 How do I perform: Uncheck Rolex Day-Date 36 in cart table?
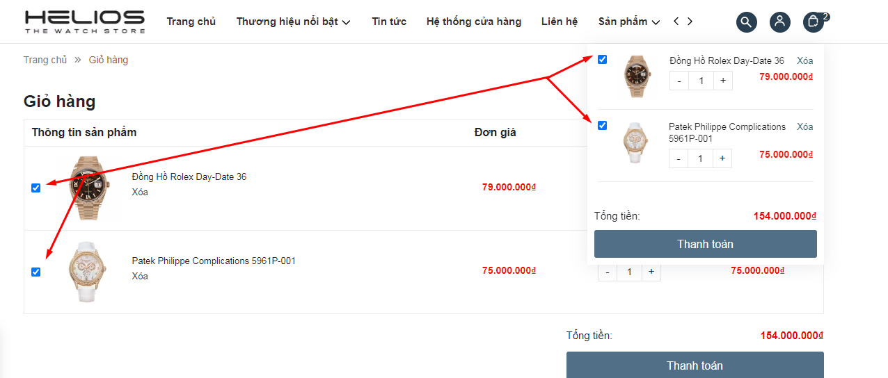pos(36,188)
